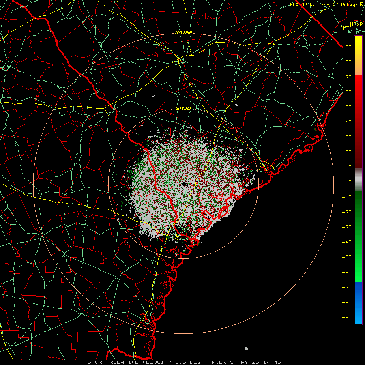This screenshot has width=365, height=365.
Task: Click the -80 value on the velocity scale
Action: pos(347,303)
